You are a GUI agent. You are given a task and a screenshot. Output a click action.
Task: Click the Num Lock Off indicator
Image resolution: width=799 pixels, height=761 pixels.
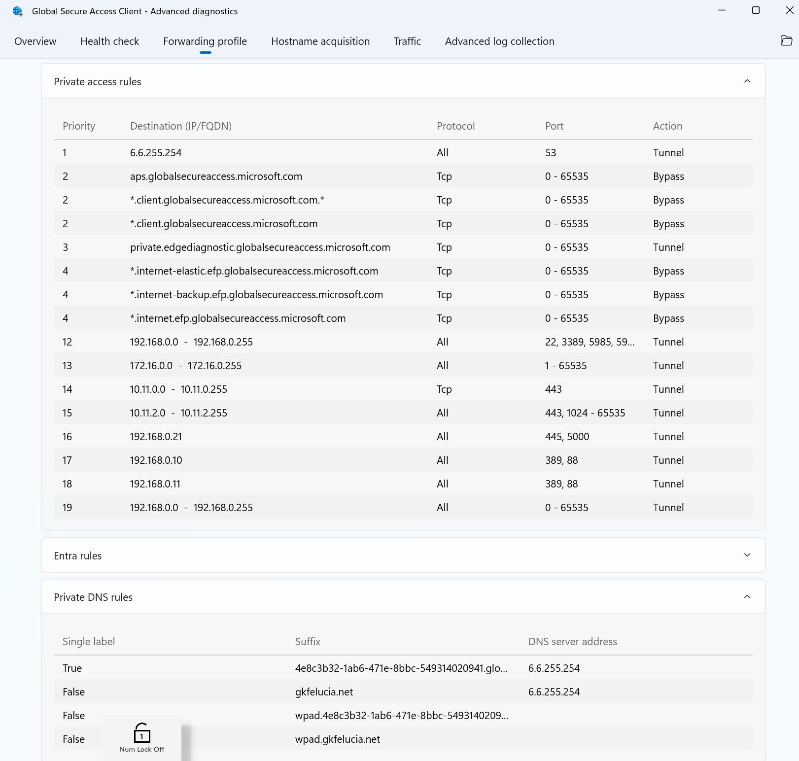click(142, 738)
